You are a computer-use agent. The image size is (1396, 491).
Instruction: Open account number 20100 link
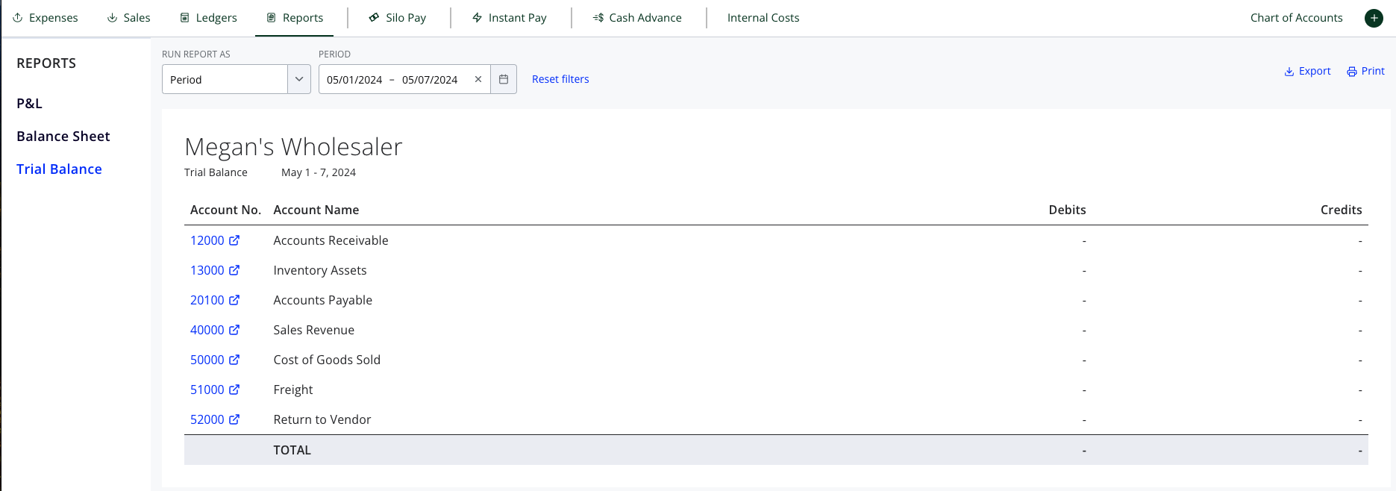[207, 300]
